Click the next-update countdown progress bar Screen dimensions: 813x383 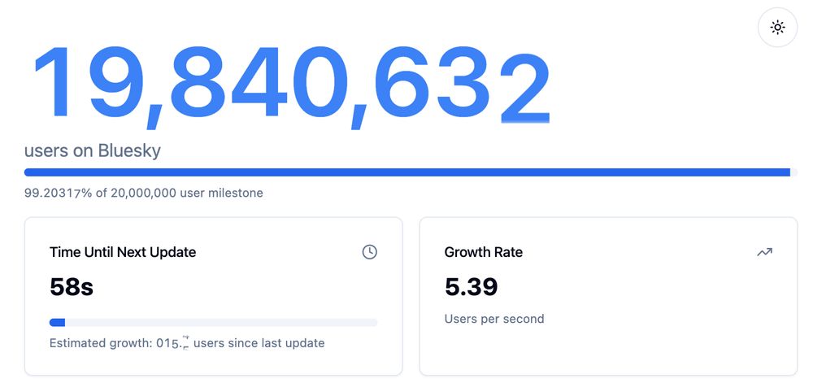pos(214,322)
